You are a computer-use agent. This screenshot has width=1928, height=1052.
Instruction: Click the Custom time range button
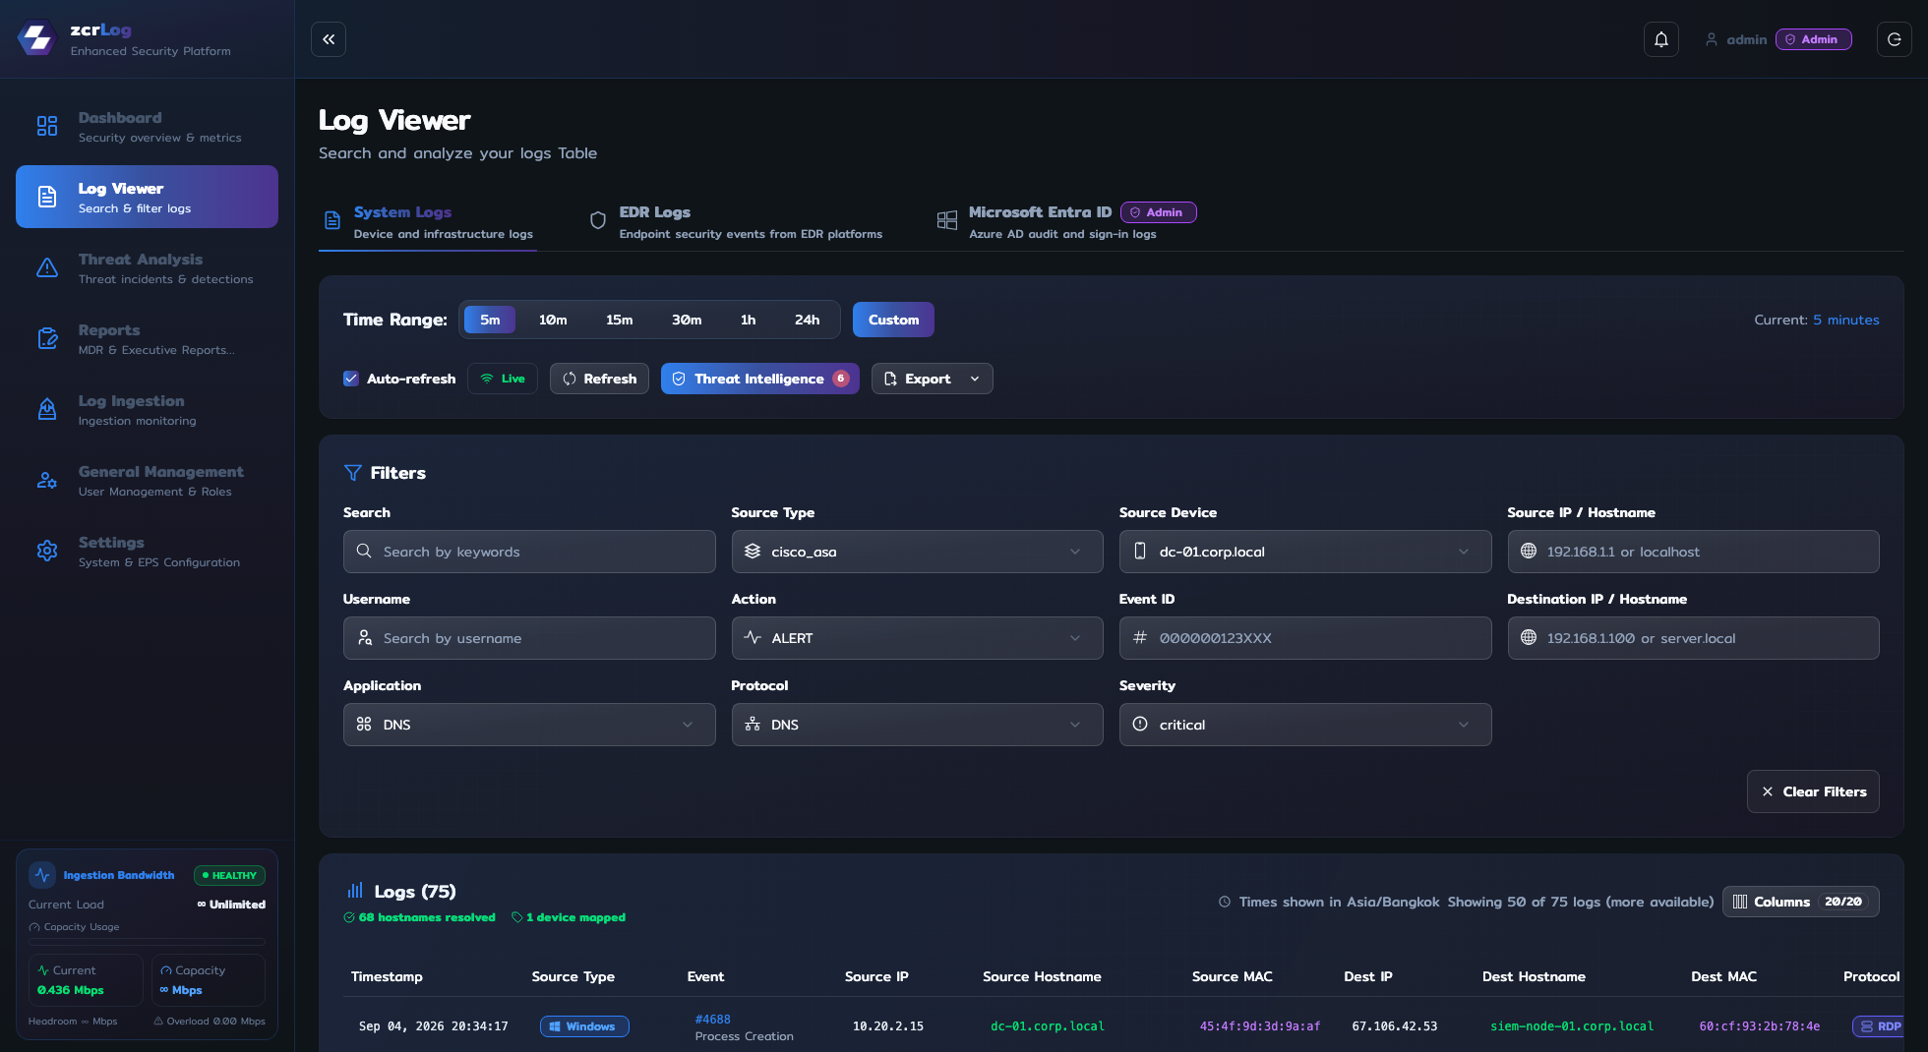tap(893, 320)
